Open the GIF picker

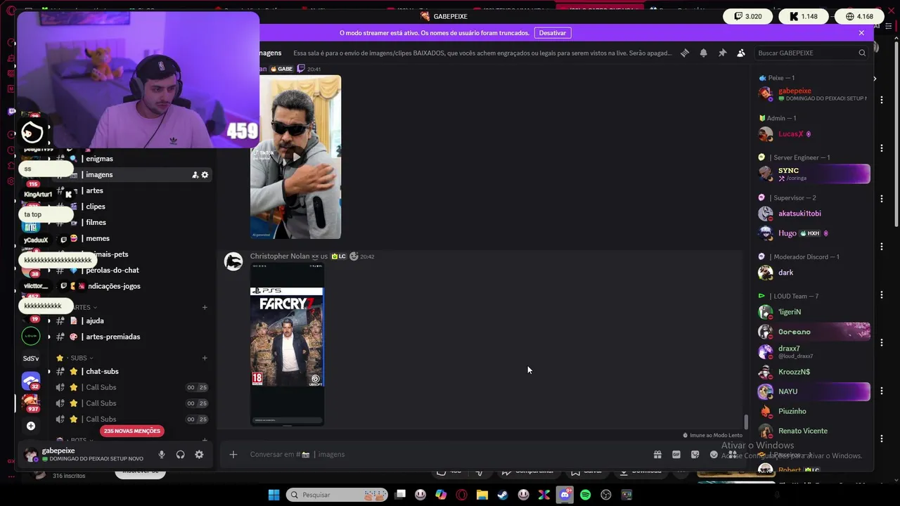point(676,455)
